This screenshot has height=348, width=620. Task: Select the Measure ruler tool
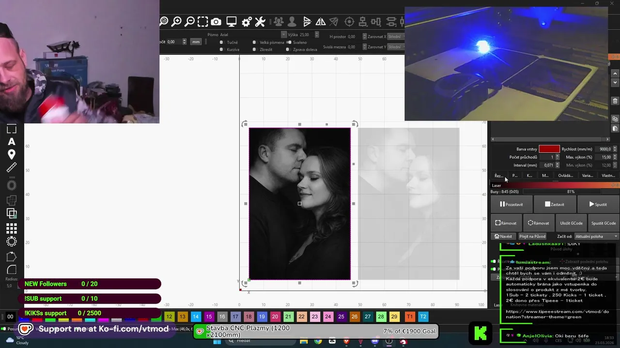pyautogui.click(x=12, y=168)
